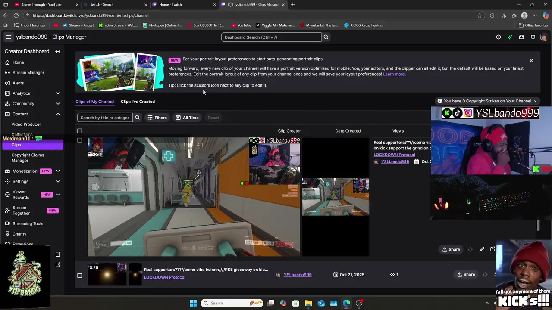Collapse the Creator Dashboard sidebar

pos(57,51)
